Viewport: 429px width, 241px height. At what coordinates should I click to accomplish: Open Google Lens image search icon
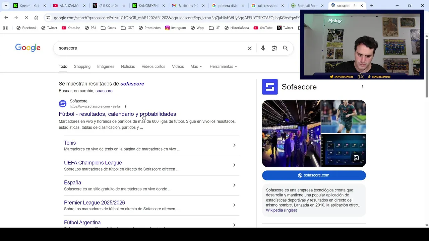tap(274, 48)
